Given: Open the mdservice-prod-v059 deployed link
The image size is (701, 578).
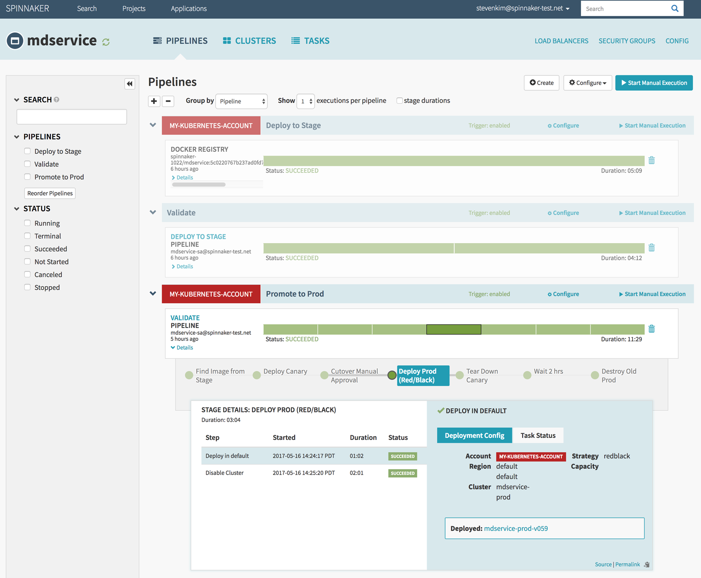Looking at the screenshot, I should (x=516, y=528).
